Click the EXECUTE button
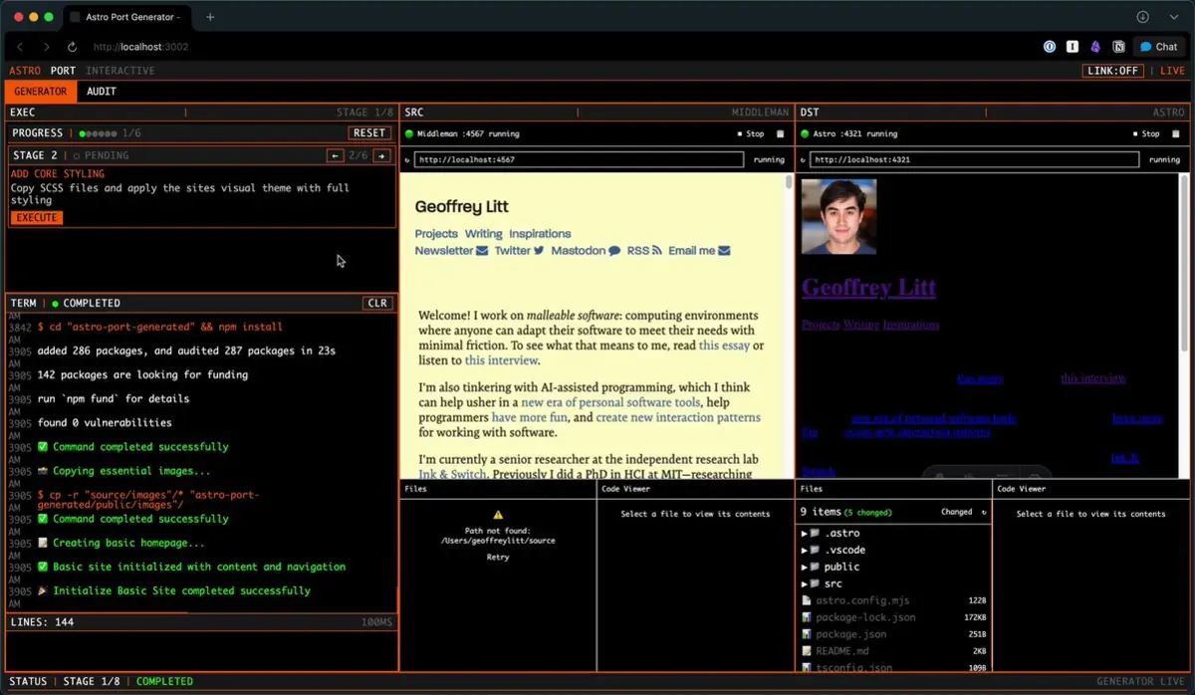The image size is (1195, 695). click(37, 218)
